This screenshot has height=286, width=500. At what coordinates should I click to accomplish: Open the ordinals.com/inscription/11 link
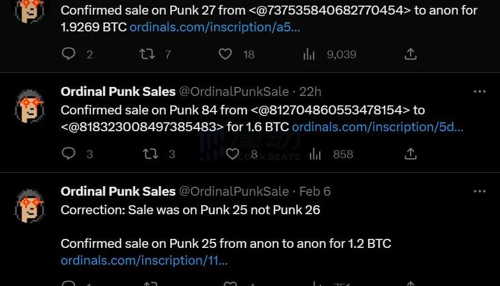click(144, 260)
